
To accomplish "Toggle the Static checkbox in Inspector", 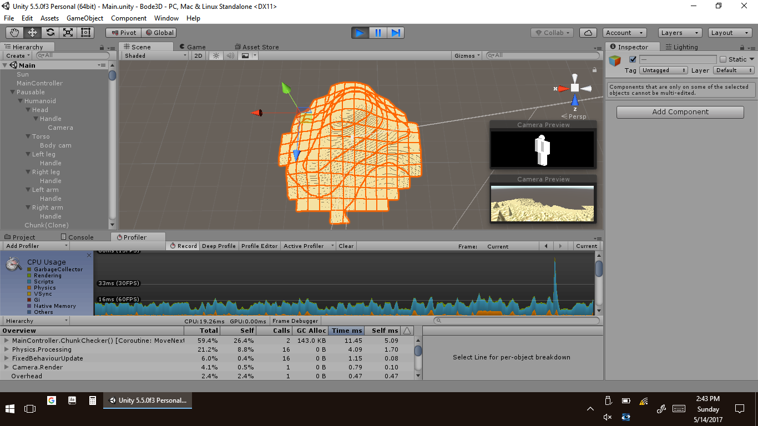I will (723, 59).
